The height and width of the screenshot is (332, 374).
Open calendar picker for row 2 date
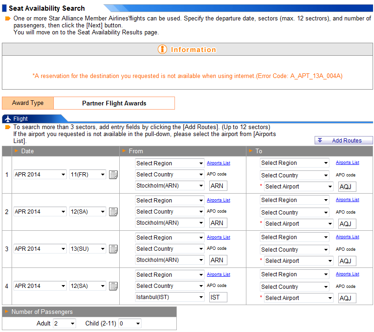(113, 212)
